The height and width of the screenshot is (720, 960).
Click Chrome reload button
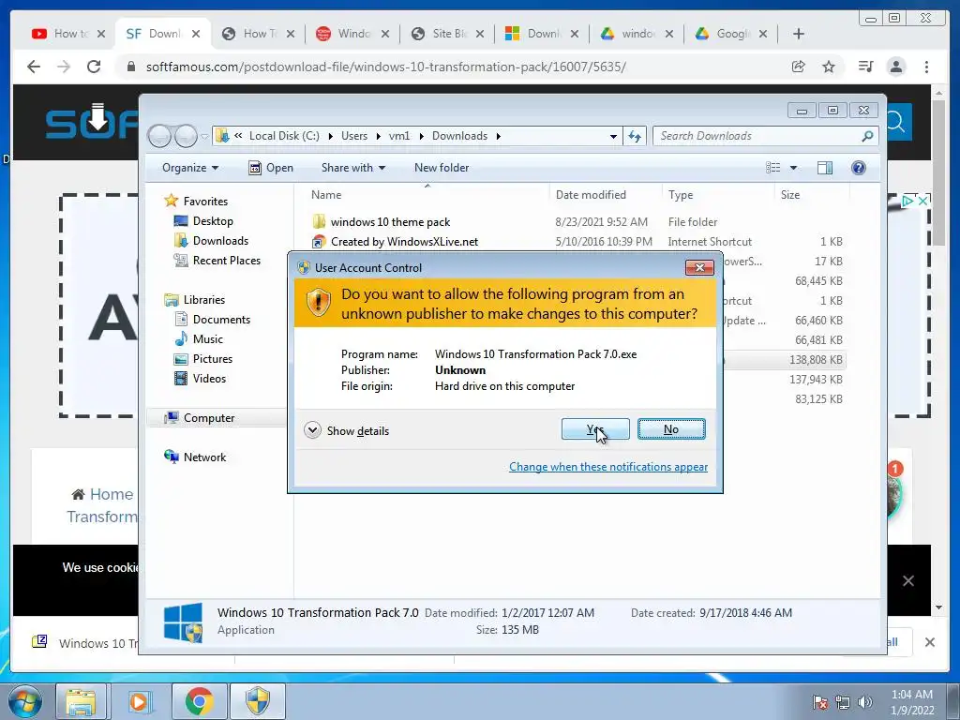94,67
